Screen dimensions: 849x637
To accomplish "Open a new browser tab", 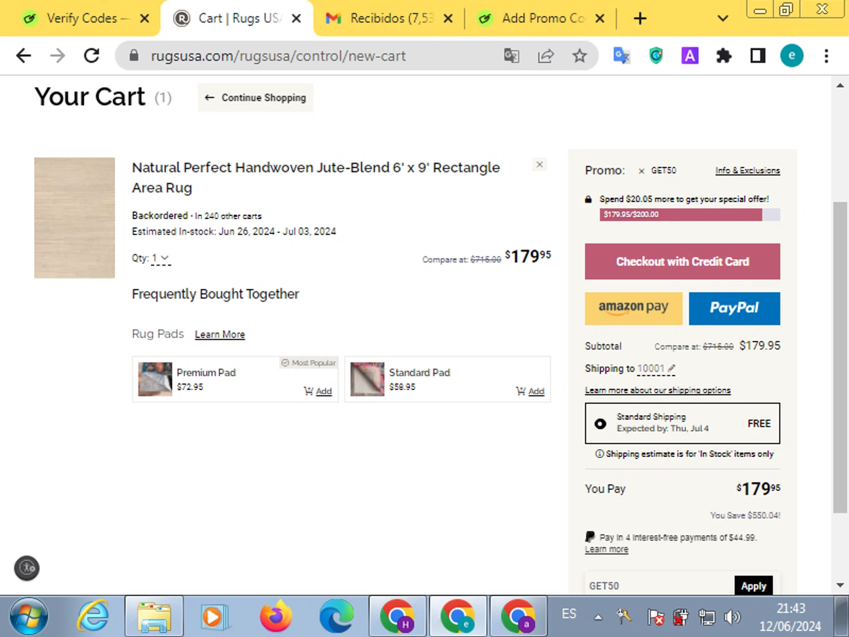I will tap(640, 19).
